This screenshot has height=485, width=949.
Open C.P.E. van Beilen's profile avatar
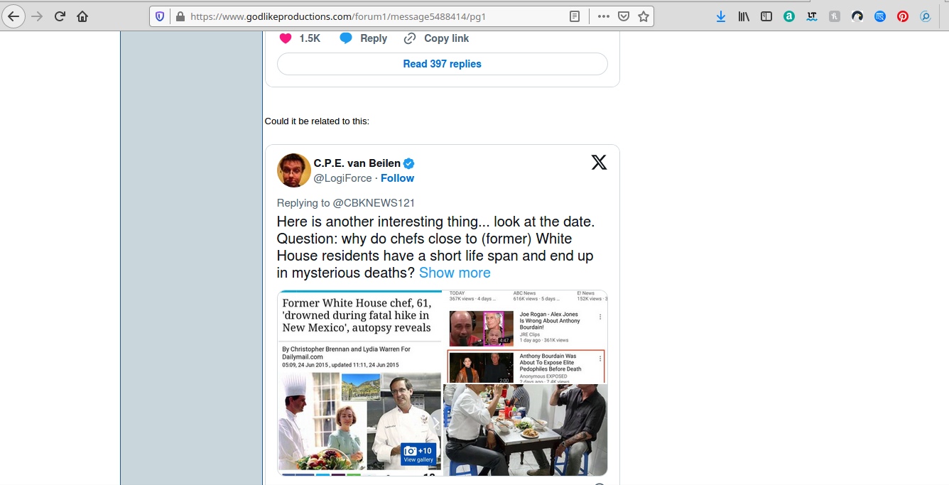294,170
